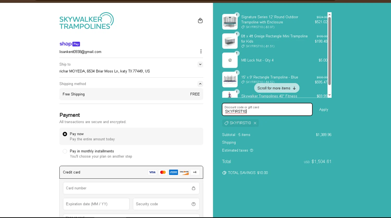Click the Skywalker Trampolines 40" Fitness title
Viewport: 391px width, 218px height.
(269, 96)
